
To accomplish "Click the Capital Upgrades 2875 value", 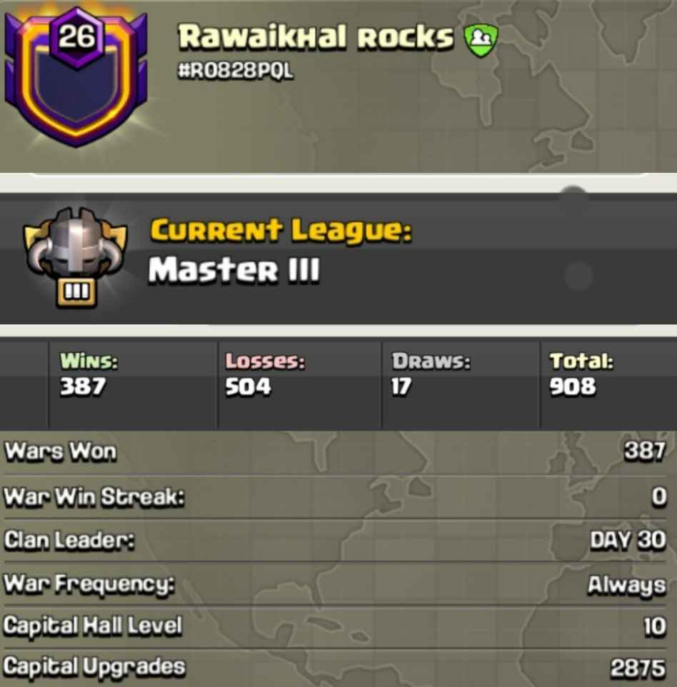I will [x=638, y=668].
